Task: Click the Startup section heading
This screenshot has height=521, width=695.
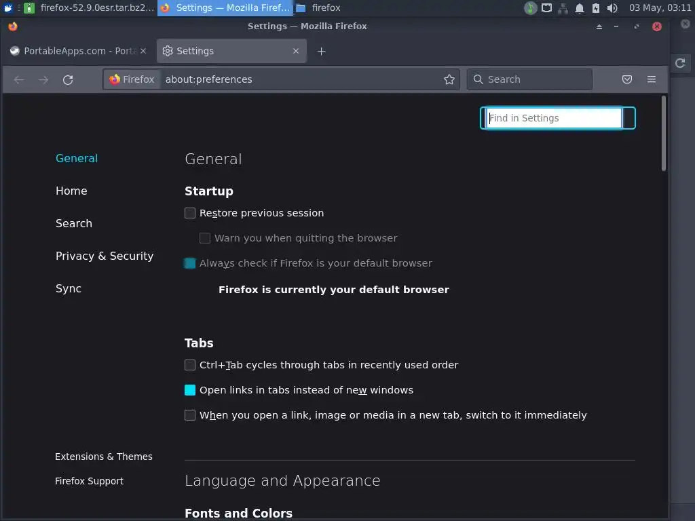Action: click(209, 191)
